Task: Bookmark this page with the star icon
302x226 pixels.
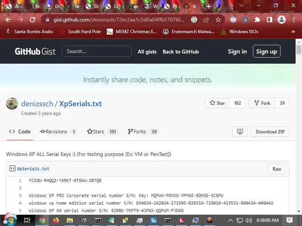Action: pos(218,20)
